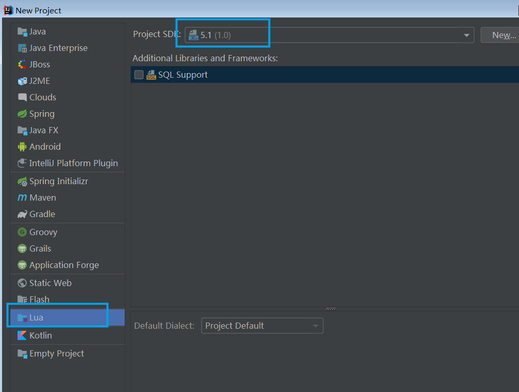
Task: Click the panel splitter grip handle
Action: [x=331, y=309]
